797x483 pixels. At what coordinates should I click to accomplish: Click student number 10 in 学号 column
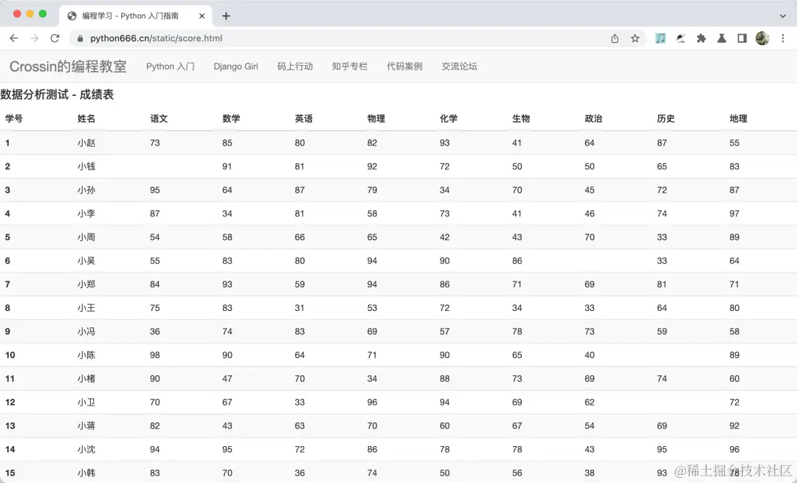tap(10, 355)
